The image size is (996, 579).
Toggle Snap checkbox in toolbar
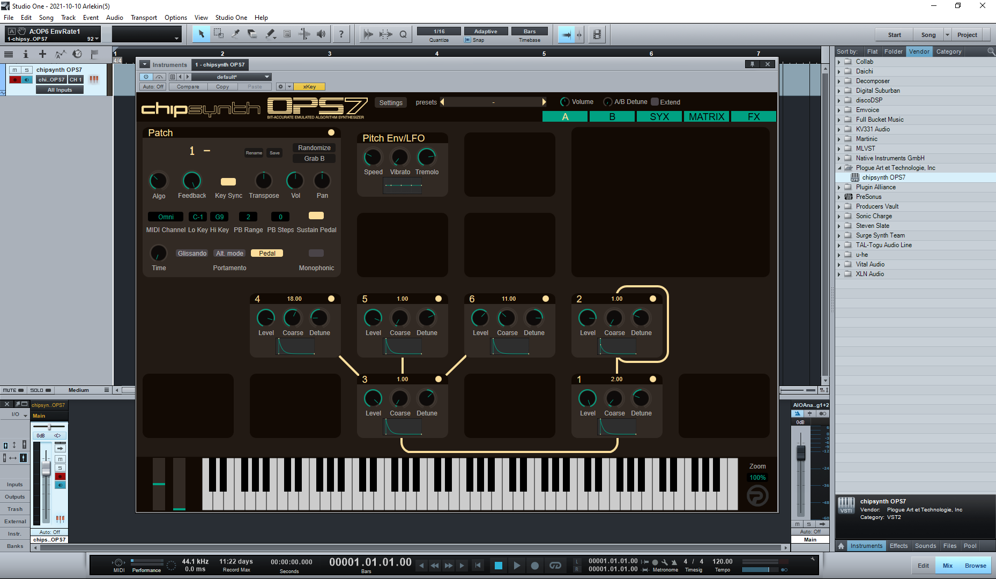point(467,40)
